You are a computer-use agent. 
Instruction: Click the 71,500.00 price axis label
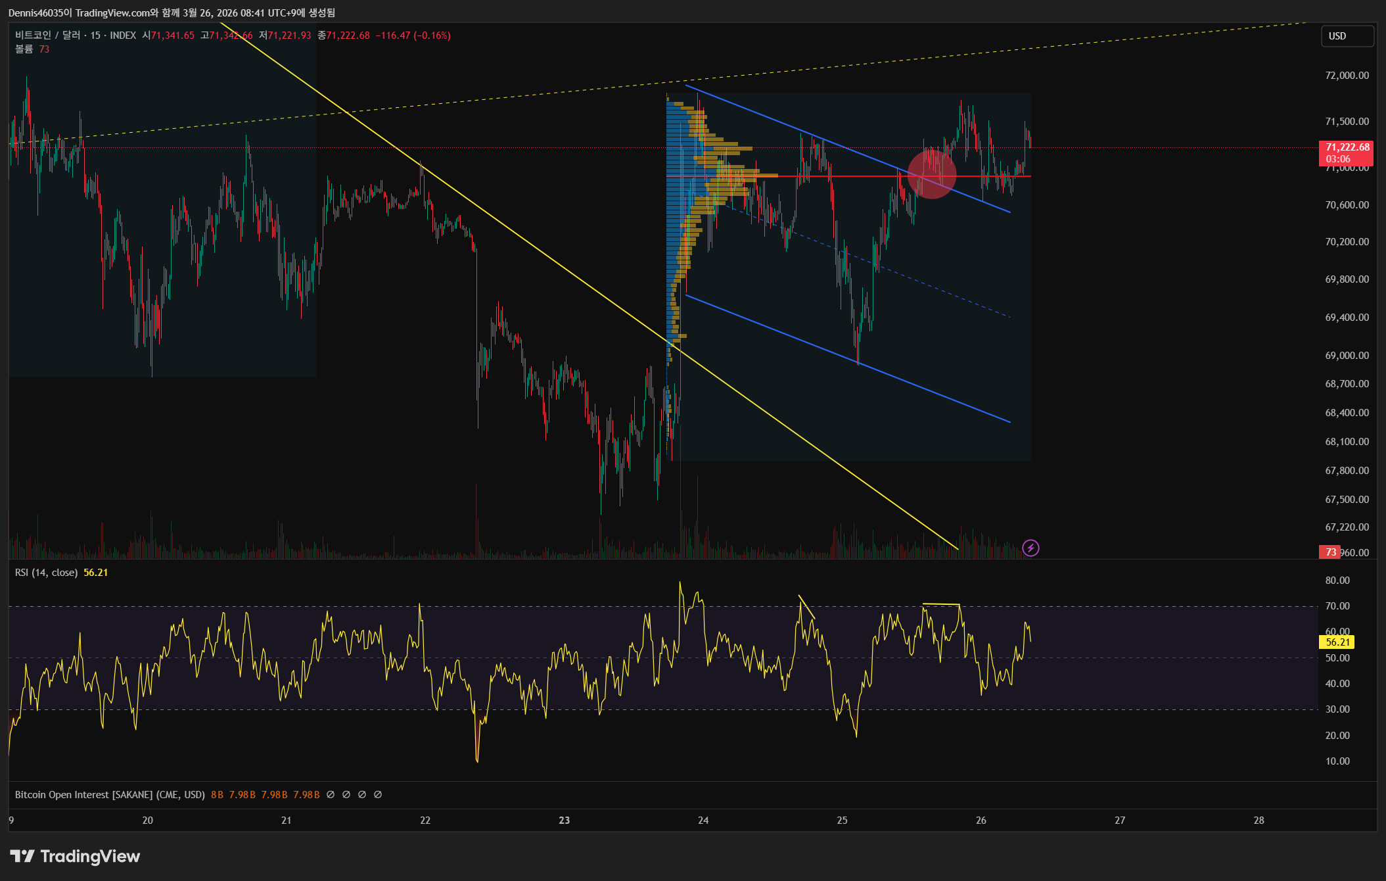click(1347, 122)
